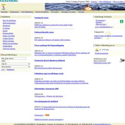Open 'Falkenberg säger nej till längre restid'
The height and width of the screenshot is (125, 125).
(x=49, y=73)
